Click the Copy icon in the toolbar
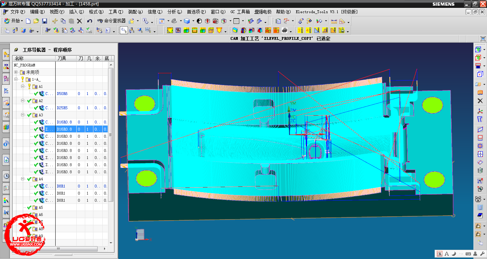 point(63,21)
